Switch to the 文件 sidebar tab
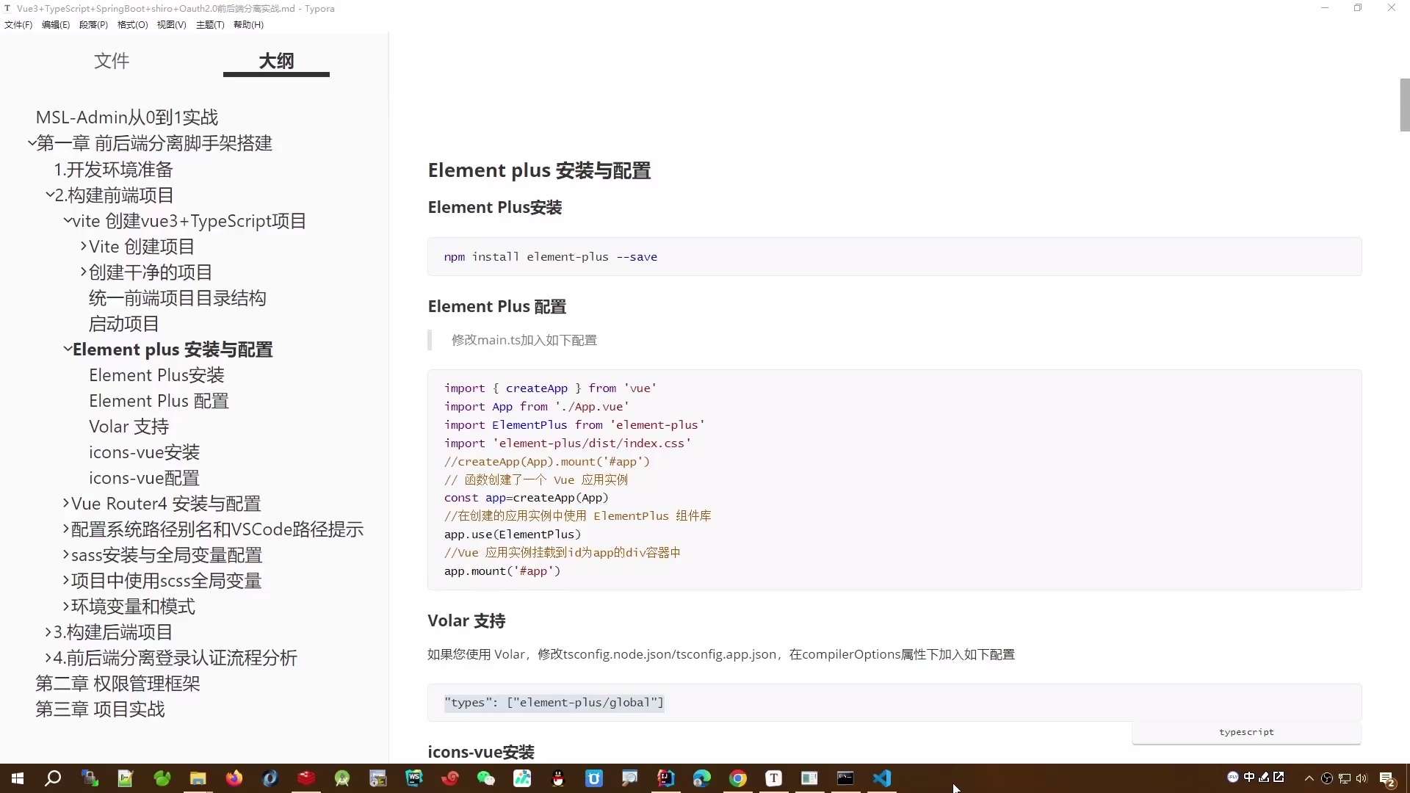 click(112, 61)
